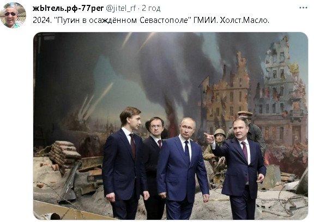Click the quoted title "Путин в осаждённом Севастополе"
The image size is (314, 222).
click(x=123, y=20)
